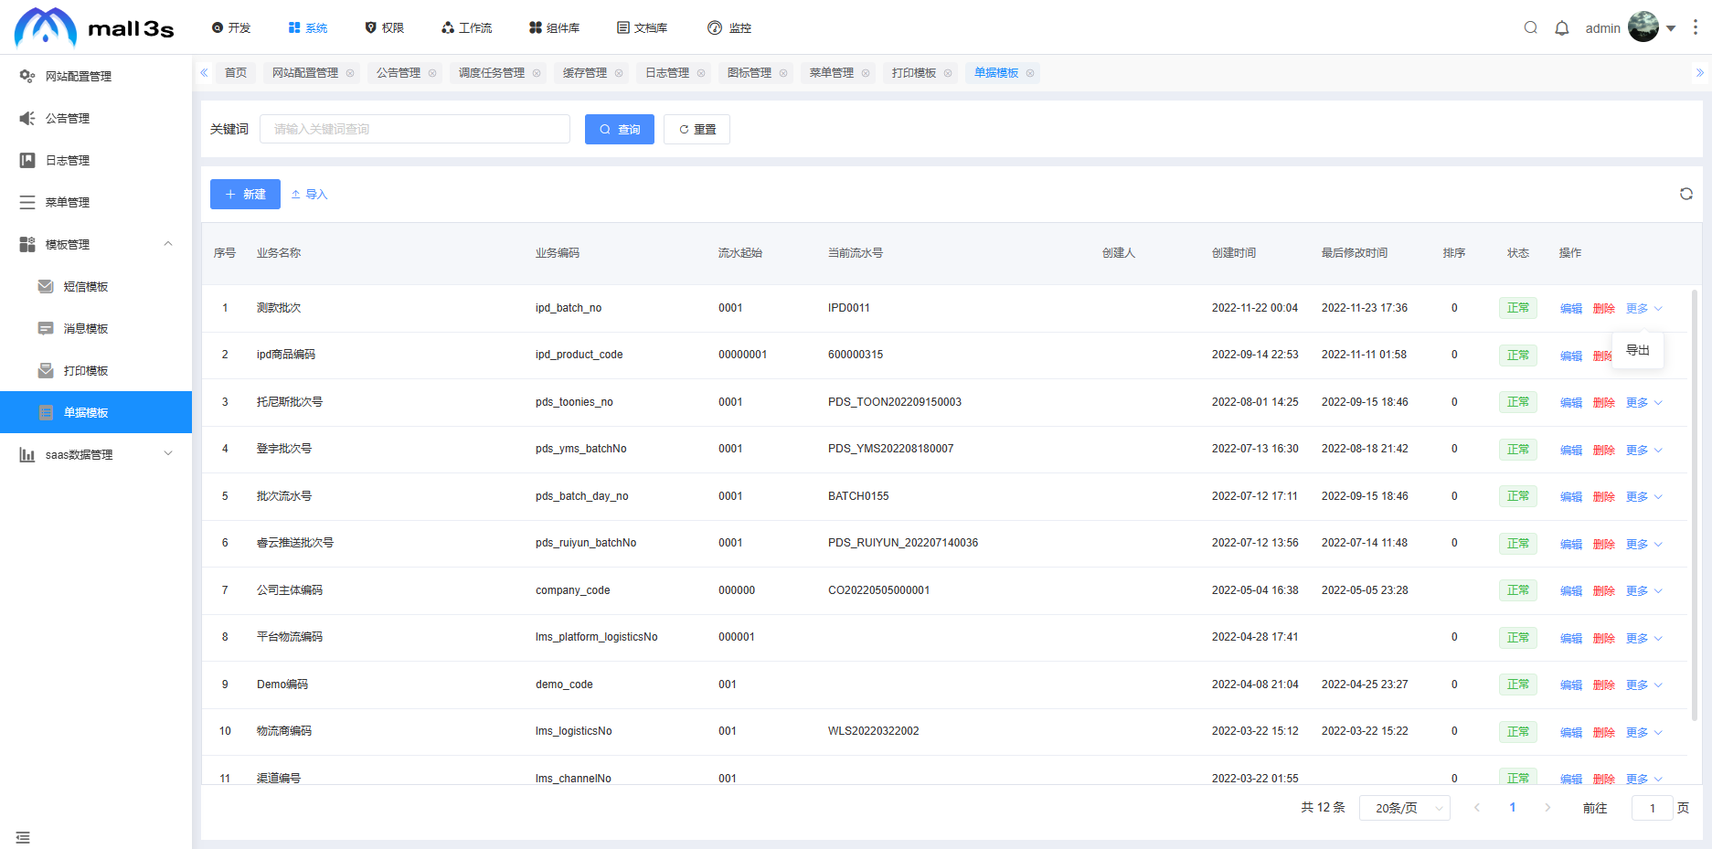Open 公告管理 in the sidebar
The height and width of the screenshot is (849, 1712).
tap(96, 118)
